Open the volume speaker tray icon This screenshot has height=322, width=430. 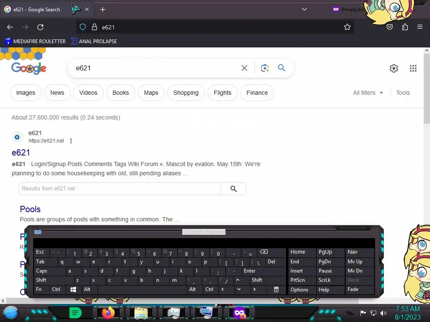coord(383,313)
